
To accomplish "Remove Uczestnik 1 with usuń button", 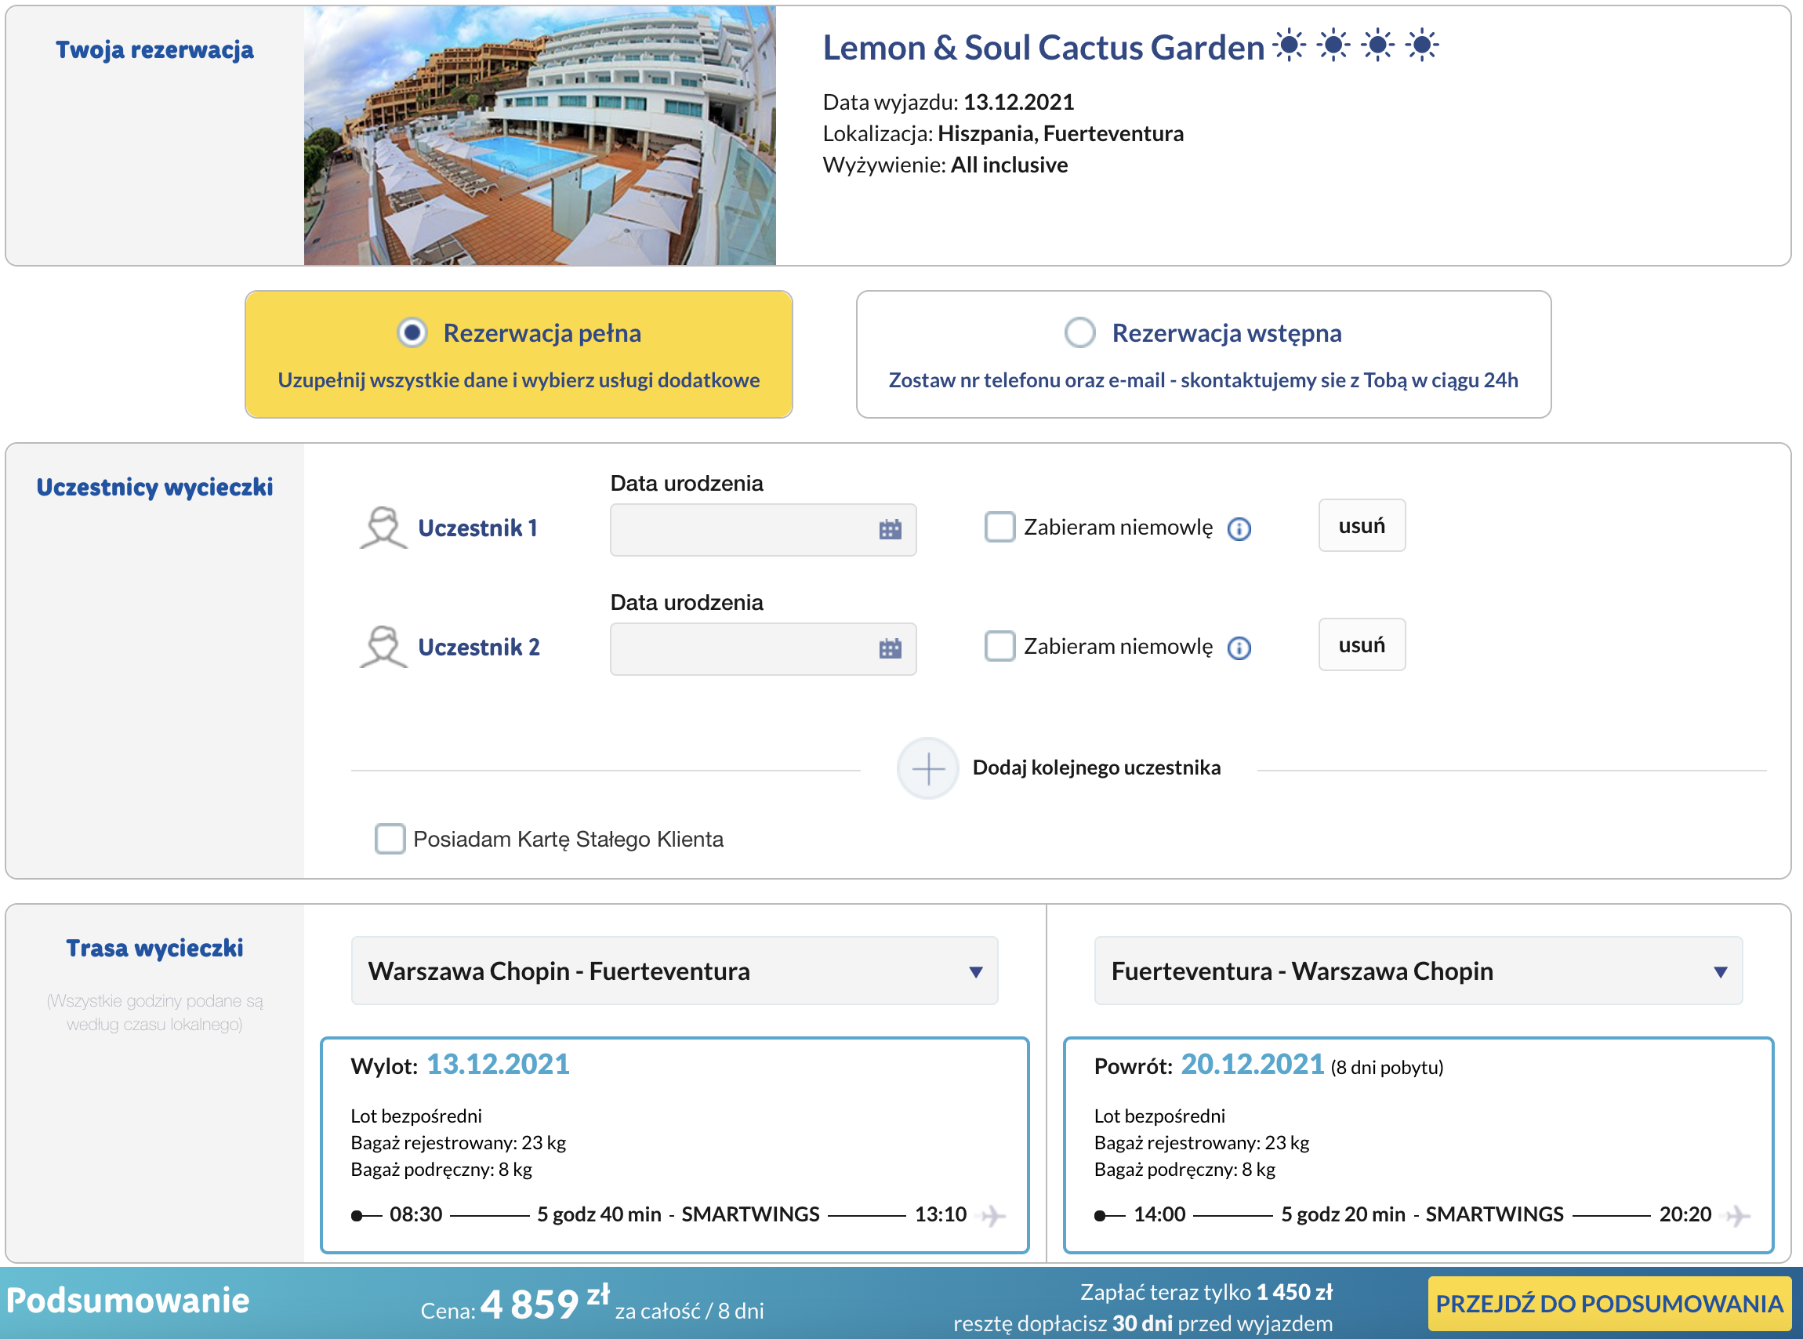I will 1362,526.
